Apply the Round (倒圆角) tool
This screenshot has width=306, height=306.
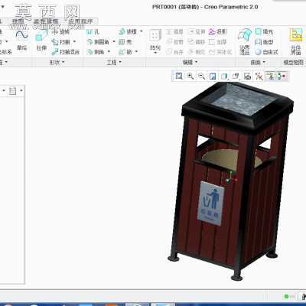point(98,42)
